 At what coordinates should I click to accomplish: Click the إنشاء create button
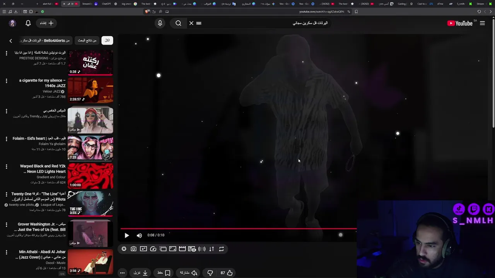click(47, 23)
